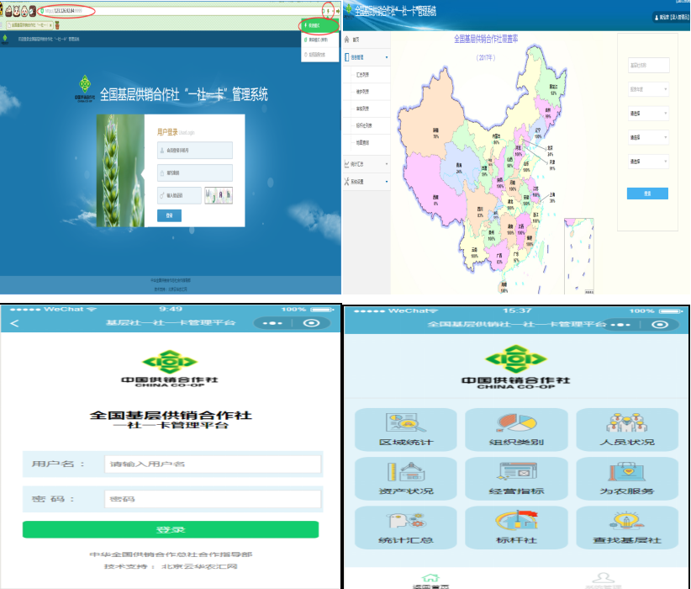Click the user account icon in dashboard header
The image size is (691, 589).
[x=657, y=18]
